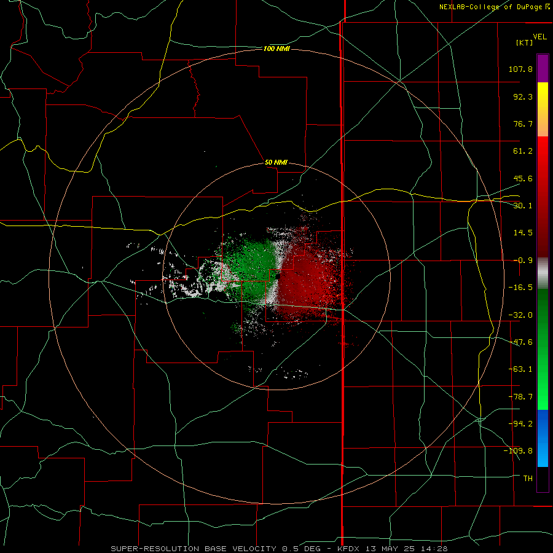The width and height of the screenshot is (553, 553).
Task: Select the -32.0 value on velocity scale
Action: coord(520,315)
